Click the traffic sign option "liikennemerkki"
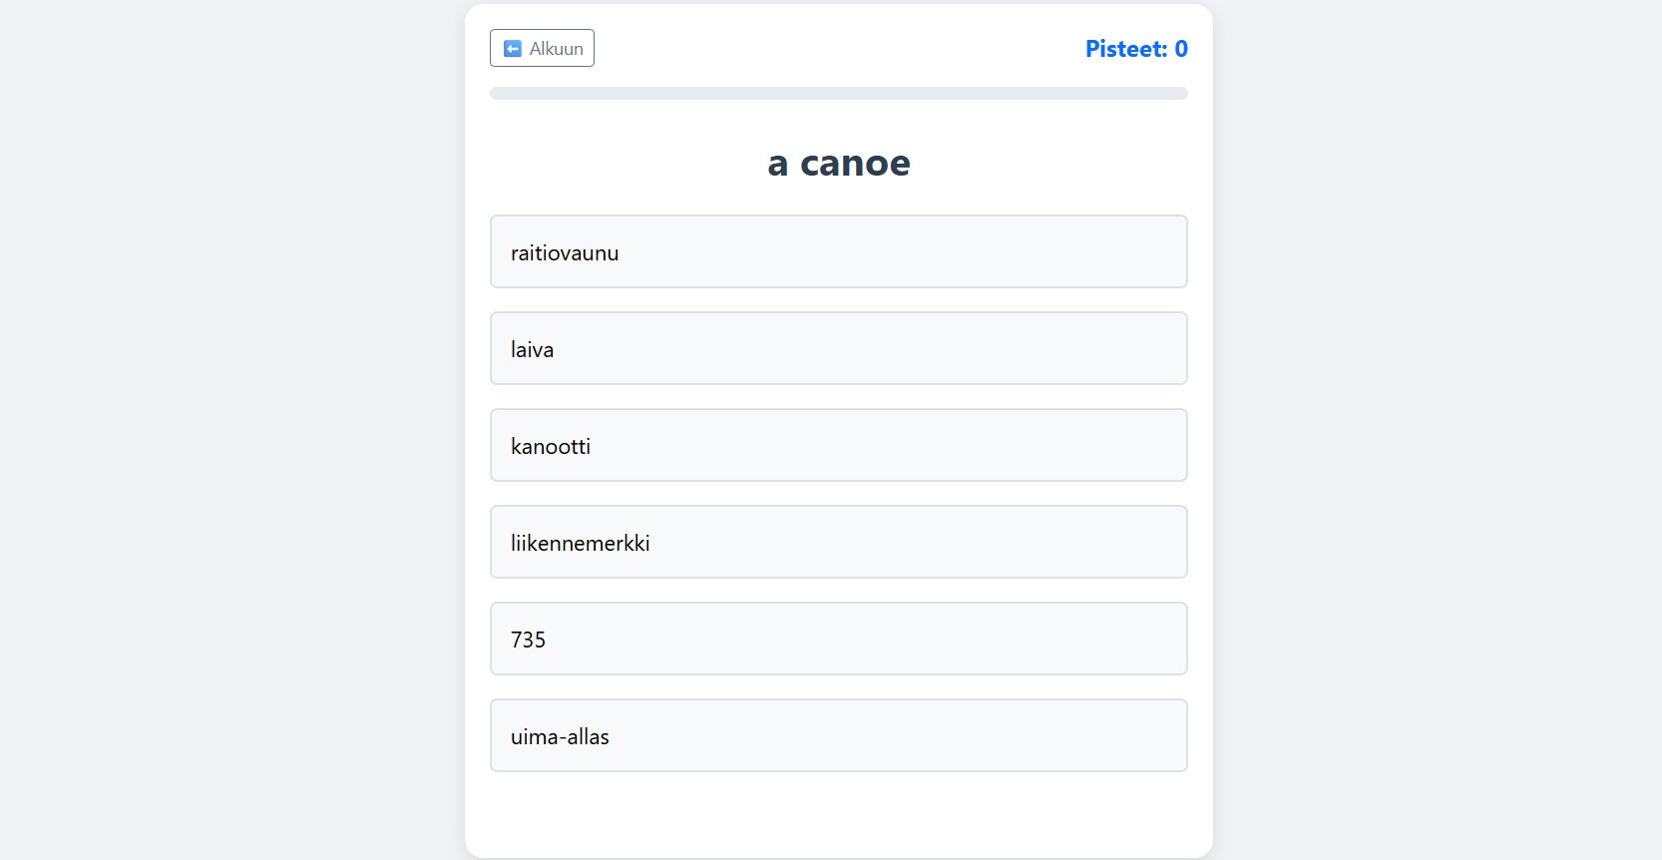The height and width of the screenshot is (860, 1662). click(x=838, y=542)
